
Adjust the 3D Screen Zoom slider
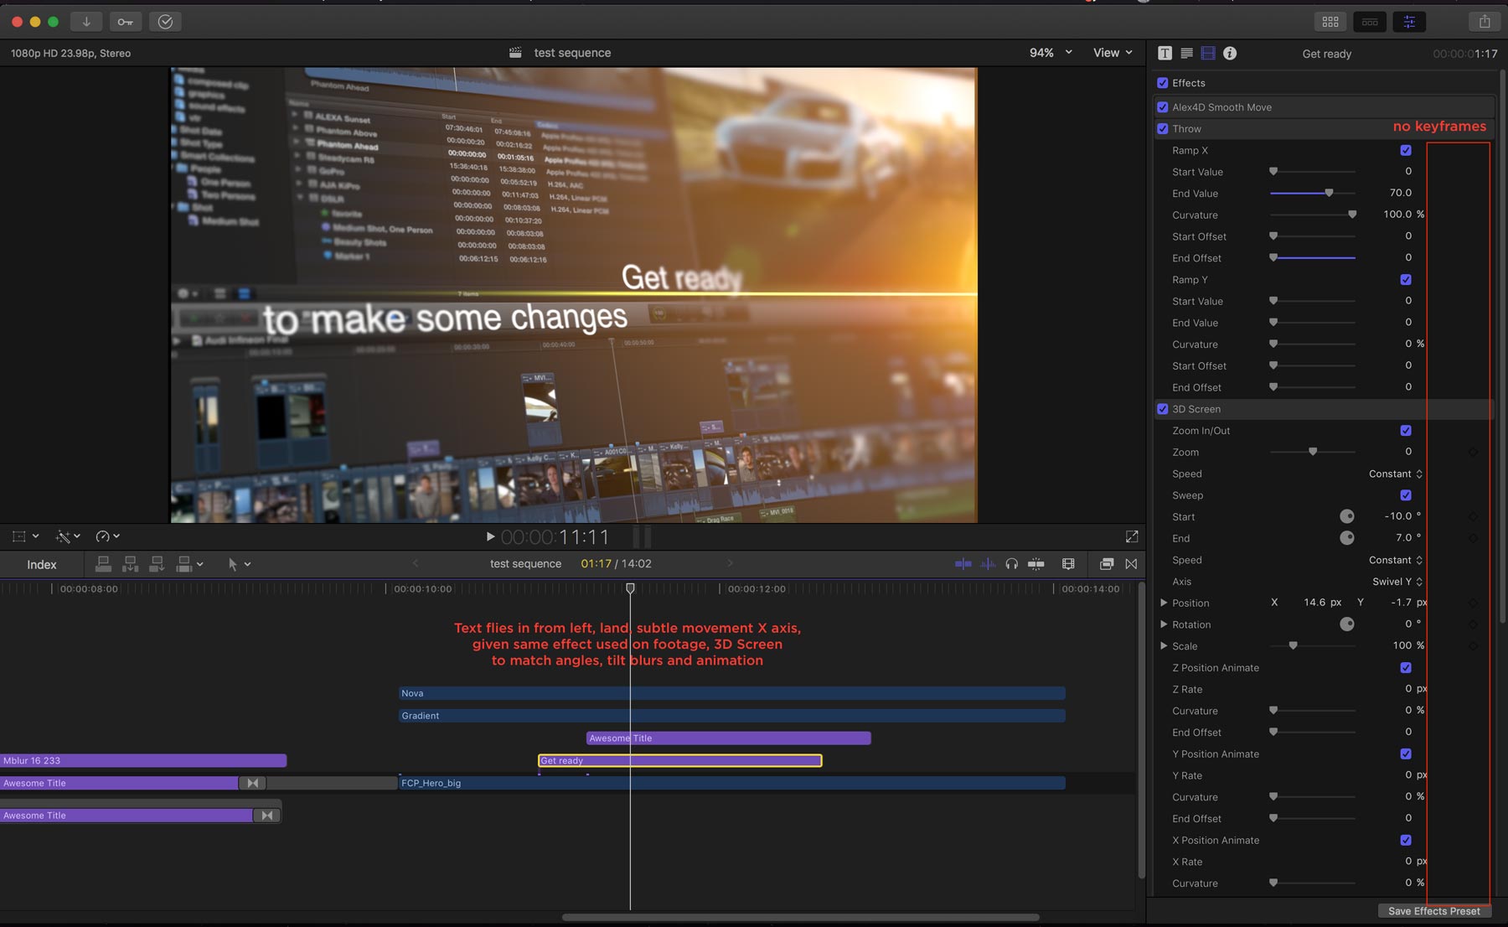(x=1313, y=453)
